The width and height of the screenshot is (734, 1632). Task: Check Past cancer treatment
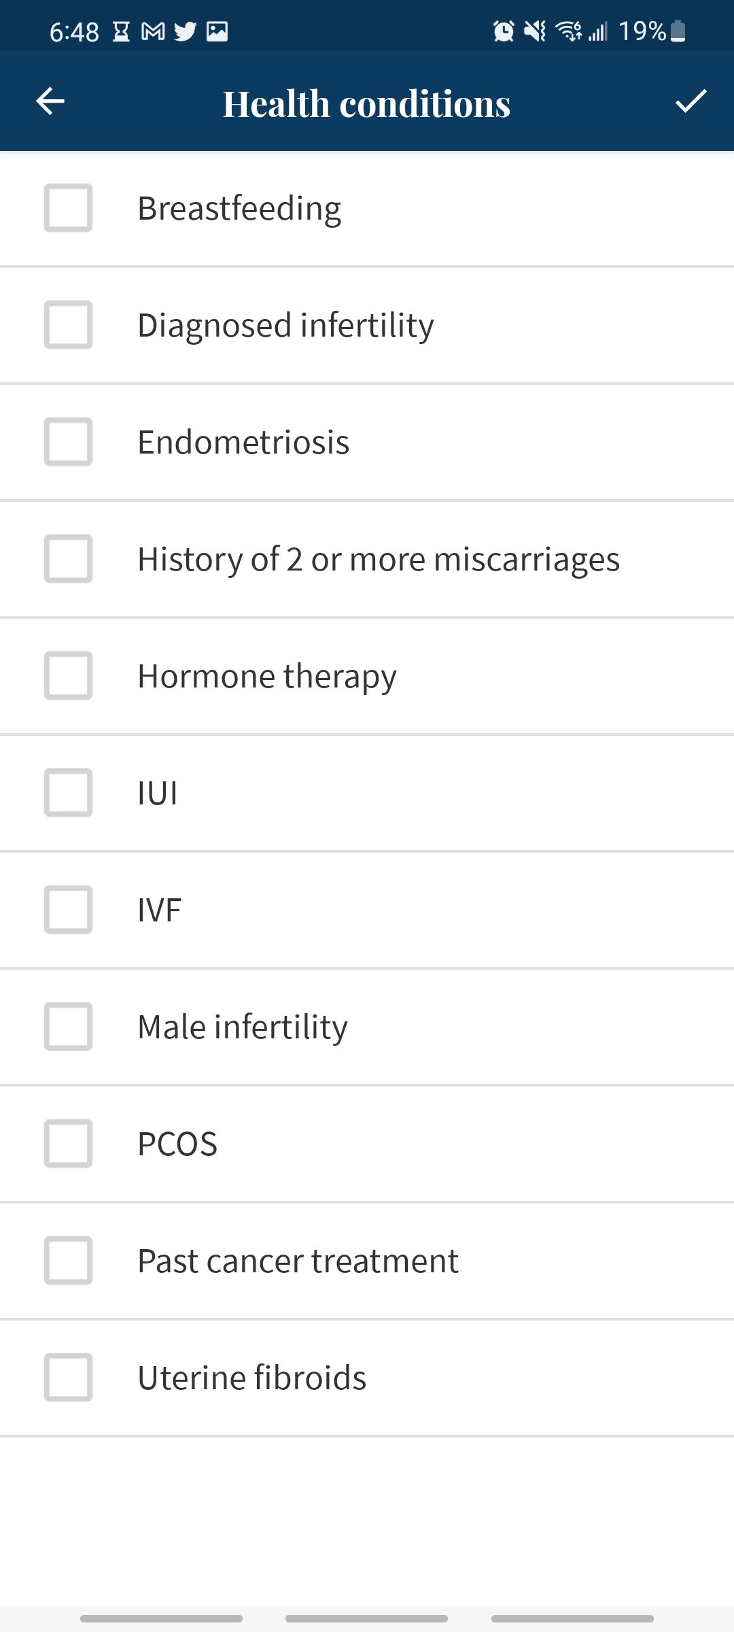pyautogui.click(x=68, y=1261)
